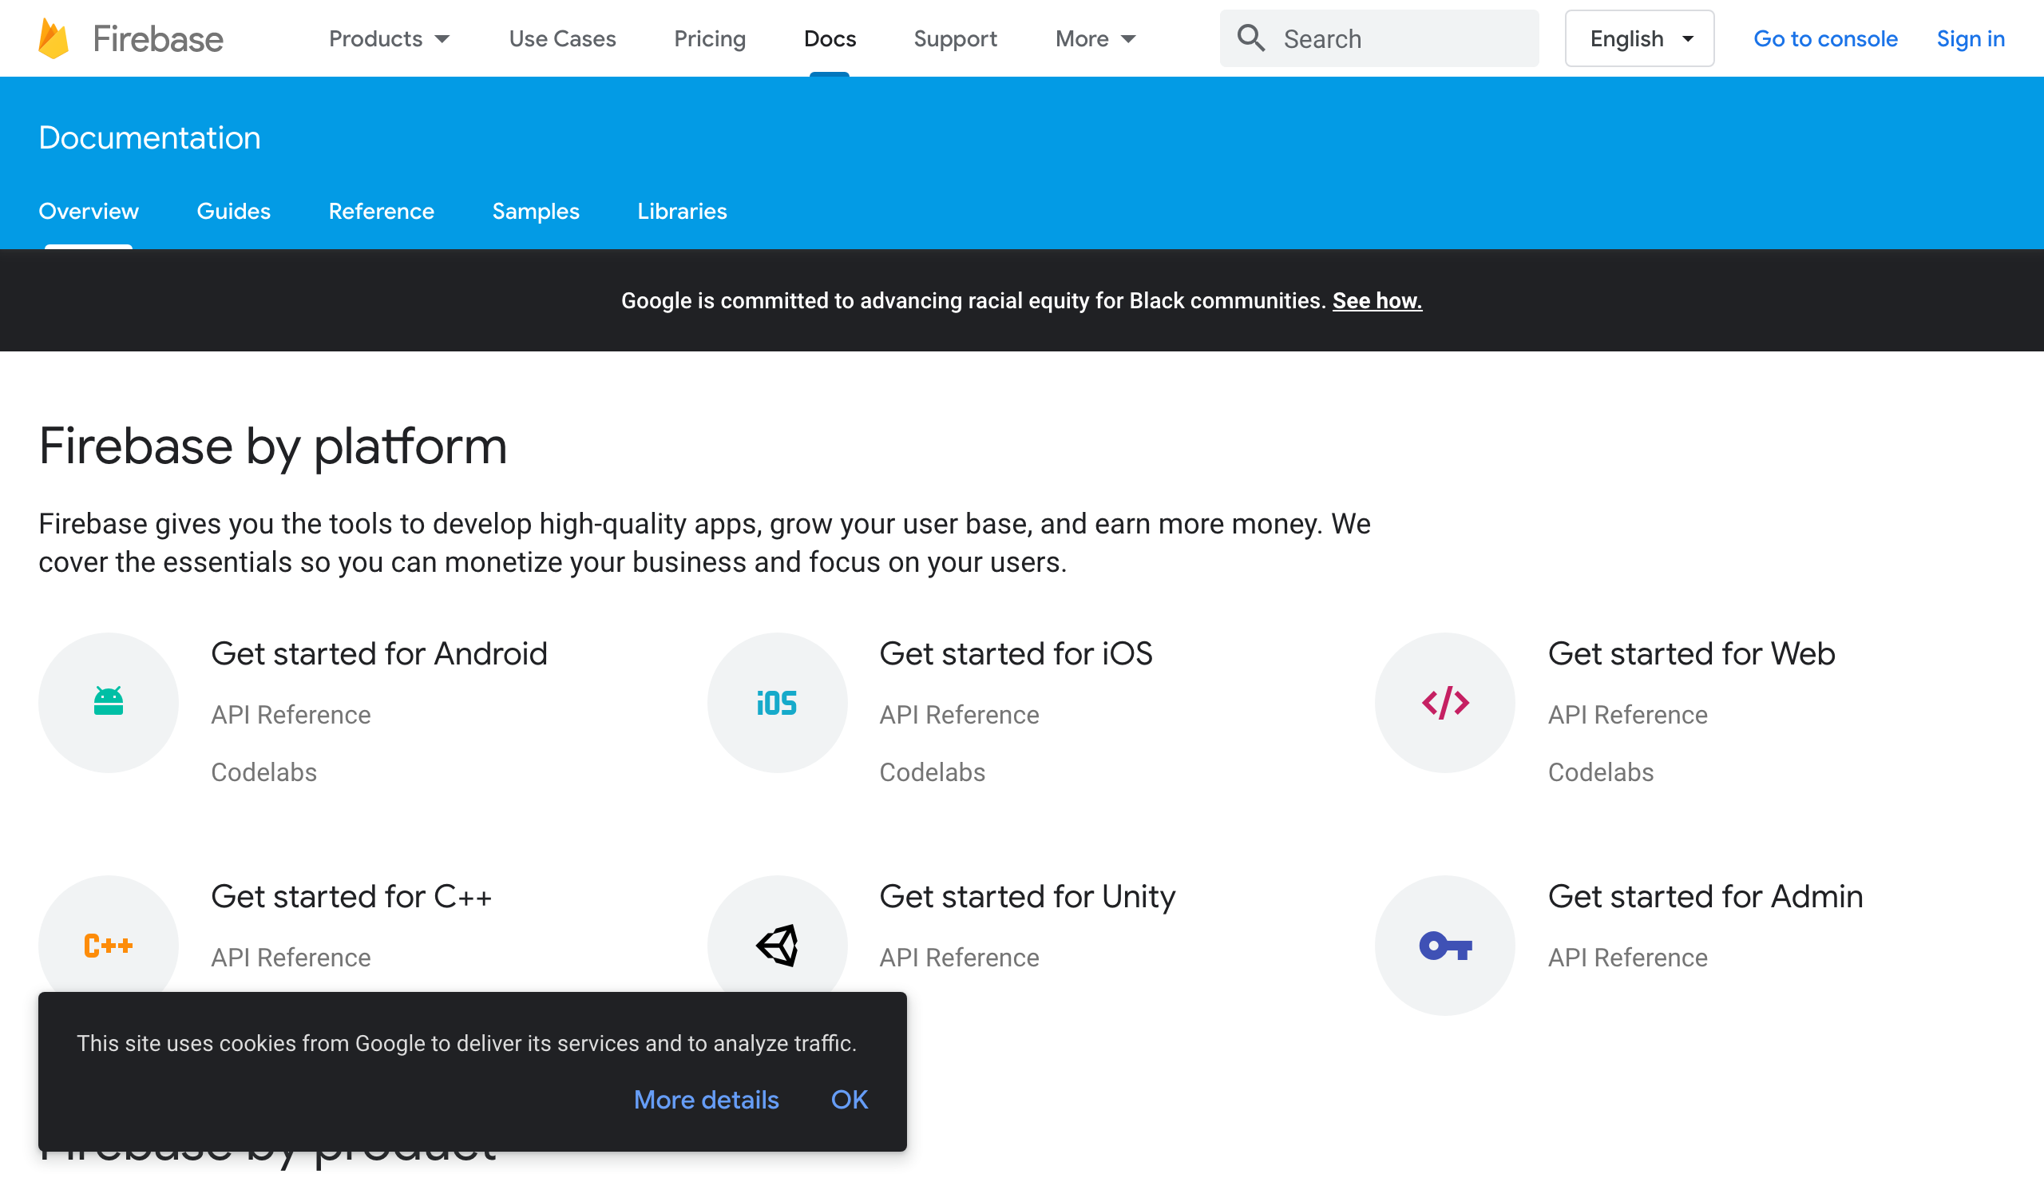
Task: Open the English language selector
Action: tap(1638, 38)
